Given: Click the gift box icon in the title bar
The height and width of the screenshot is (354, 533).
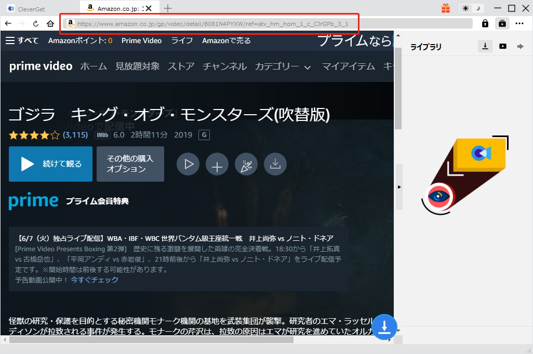Looking at the screenshot, I should click(446, 8).
